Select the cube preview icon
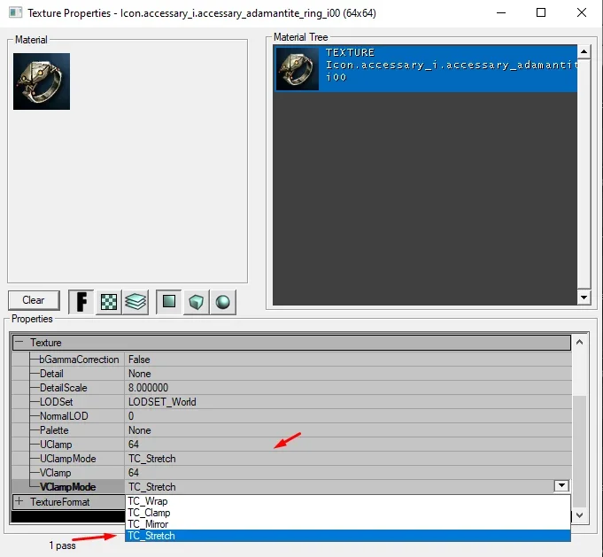Image resolution: width=603 pixels, height=557 pixels. click(196, 301)
